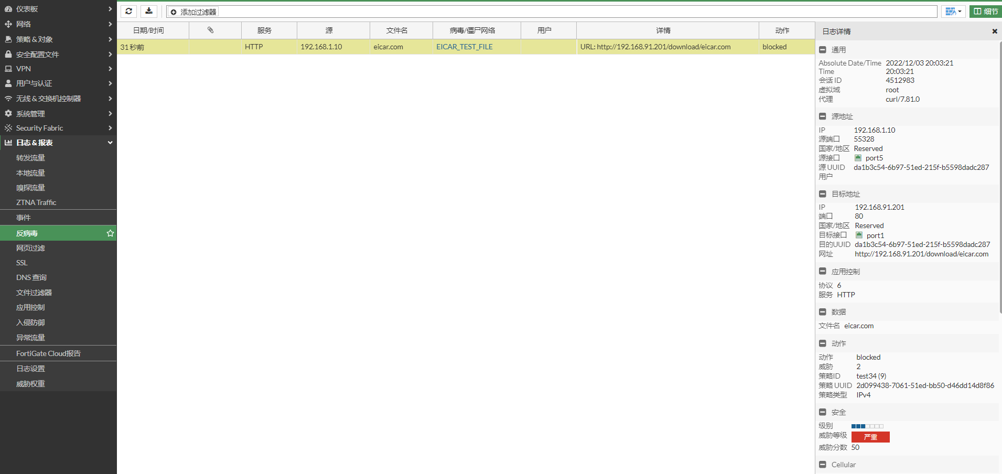Screen dimensions: 1002x474
Task: Close the 日志详情 panel
Action: click(x=994, y=31)
